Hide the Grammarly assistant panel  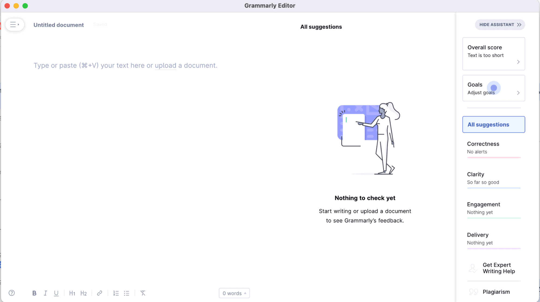pos(500,25)
